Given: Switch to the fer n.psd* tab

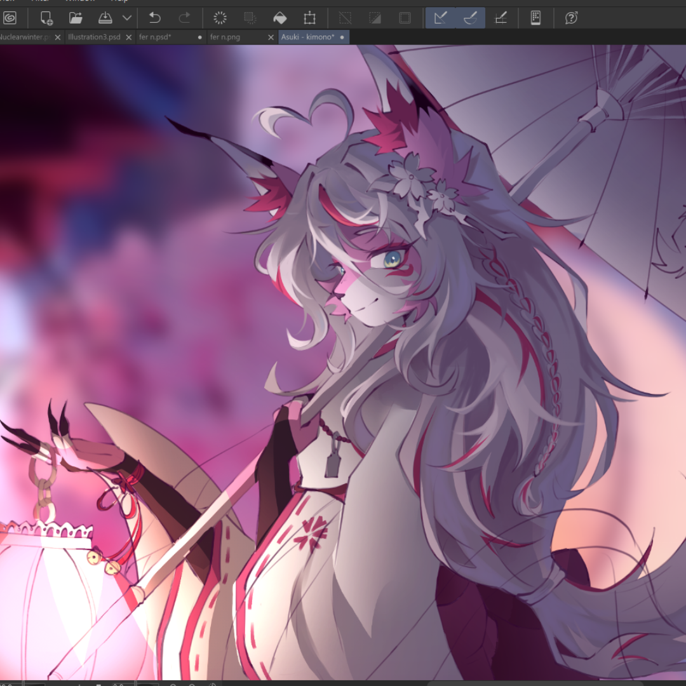Looking at the screenshot, I should (x=156, y=37).
